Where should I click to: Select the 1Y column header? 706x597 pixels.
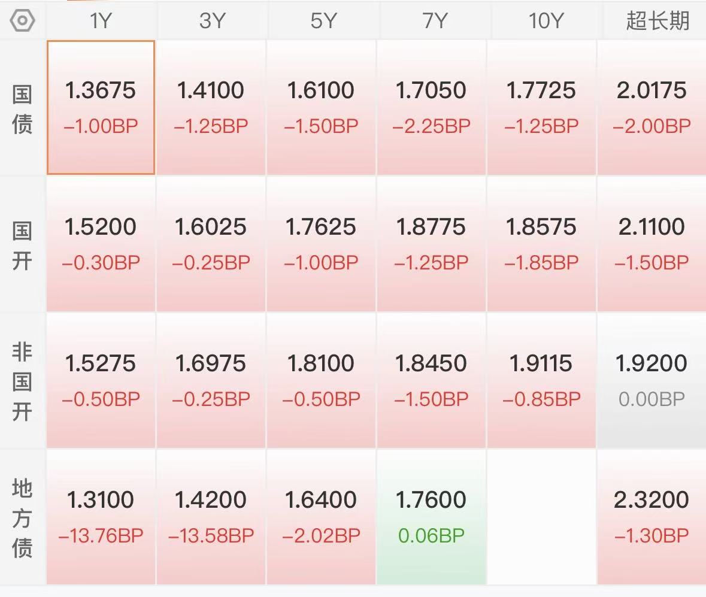click(101, 20)
